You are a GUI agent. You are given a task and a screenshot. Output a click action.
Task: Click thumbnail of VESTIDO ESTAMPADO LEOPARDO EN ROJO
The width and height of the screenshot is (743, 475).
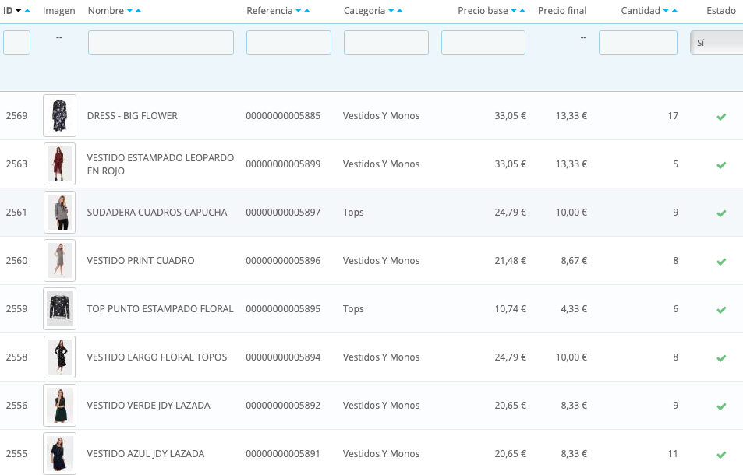coord(60,164)
